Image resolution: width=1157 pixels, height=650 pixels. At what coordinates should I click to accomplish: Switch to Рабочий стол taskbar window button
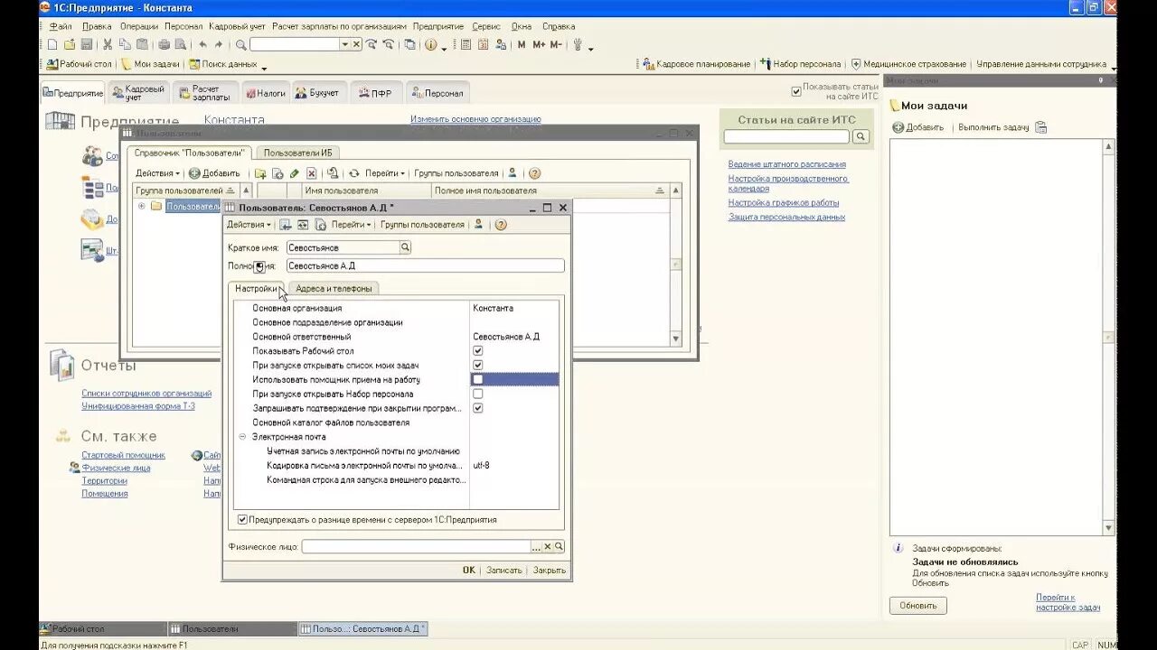(x=103, y=628)
